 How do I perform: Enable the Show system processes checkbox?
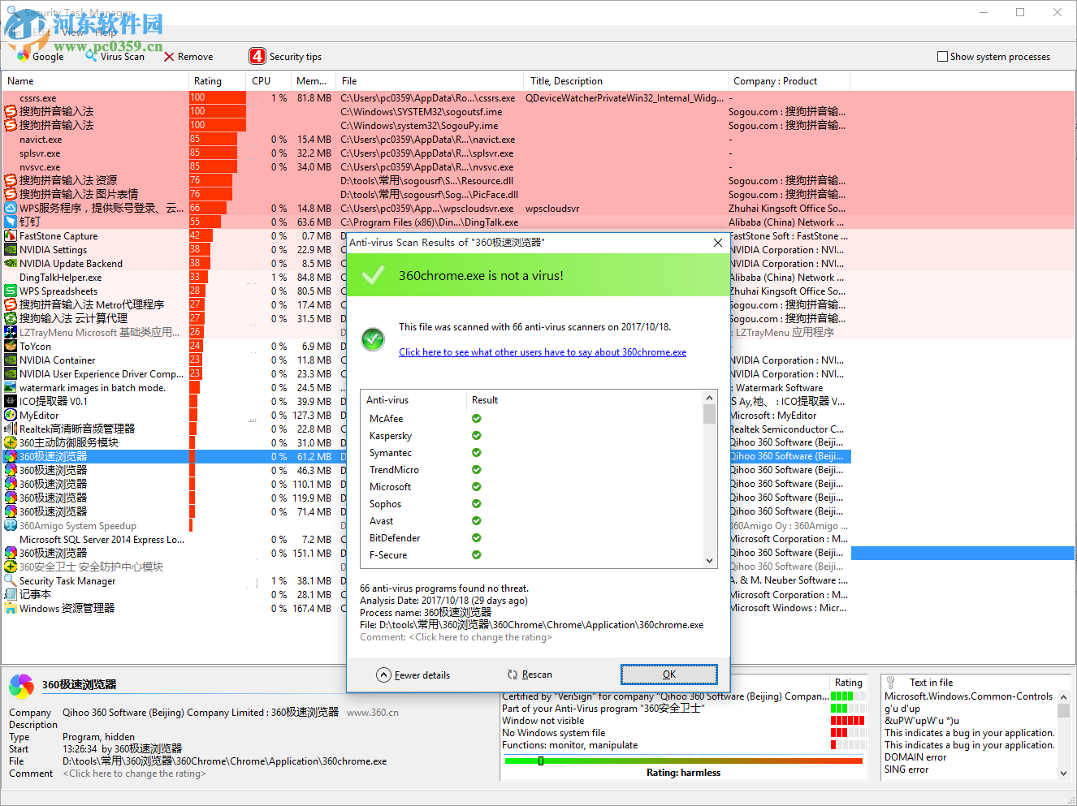coord(943,56)
